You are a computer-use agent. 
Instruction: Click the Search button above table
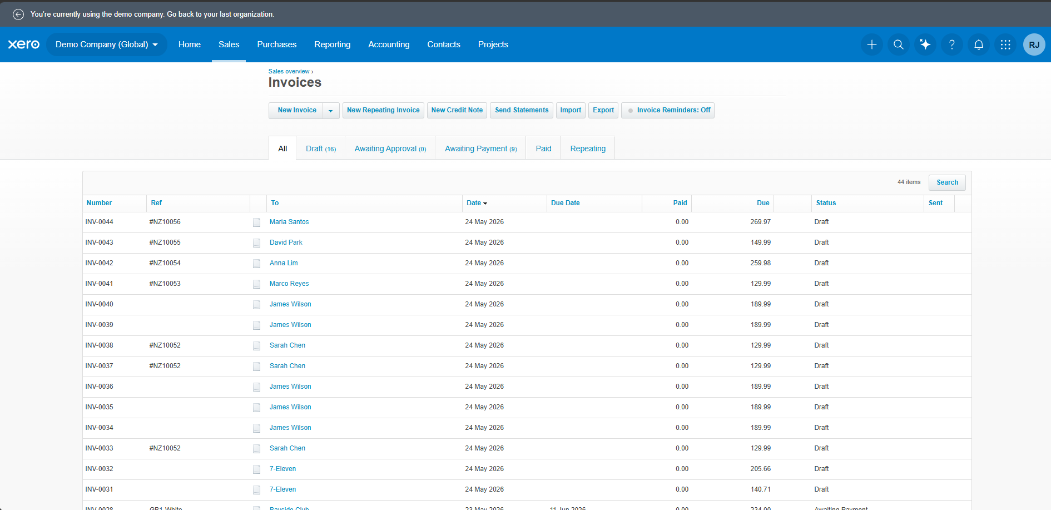coord(947,182)
